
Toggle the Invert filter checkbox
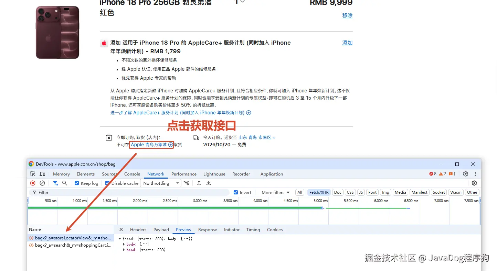[236, 193]
